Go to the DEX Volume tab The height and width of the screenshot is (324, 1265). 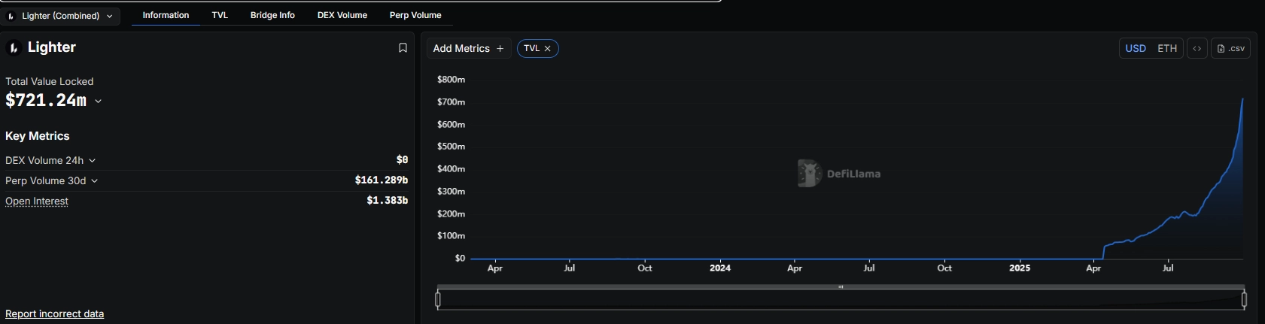coord(342,15)
